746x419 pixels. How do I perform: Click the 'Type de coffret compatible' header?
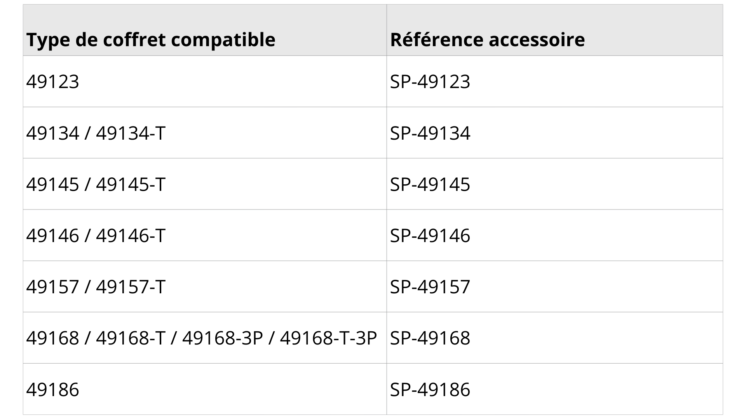coord(205,30)
